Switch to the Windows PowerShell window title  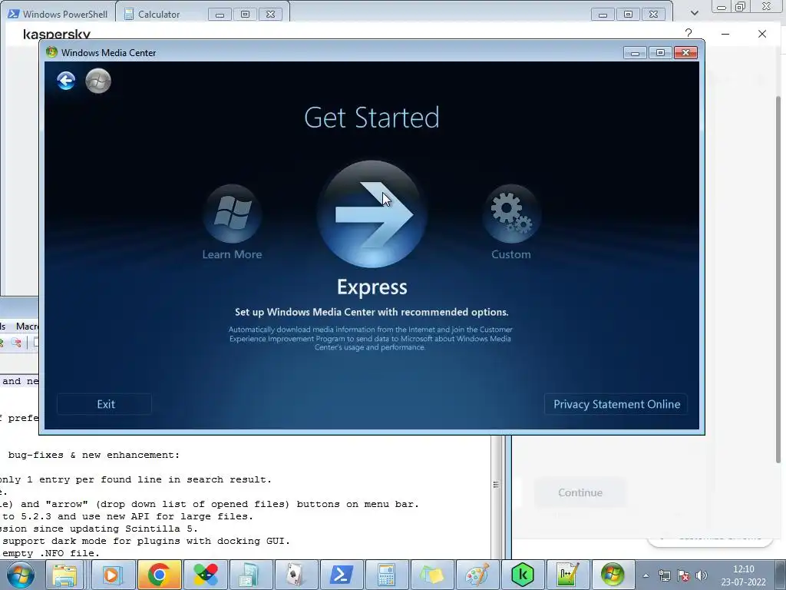(65, 15)
